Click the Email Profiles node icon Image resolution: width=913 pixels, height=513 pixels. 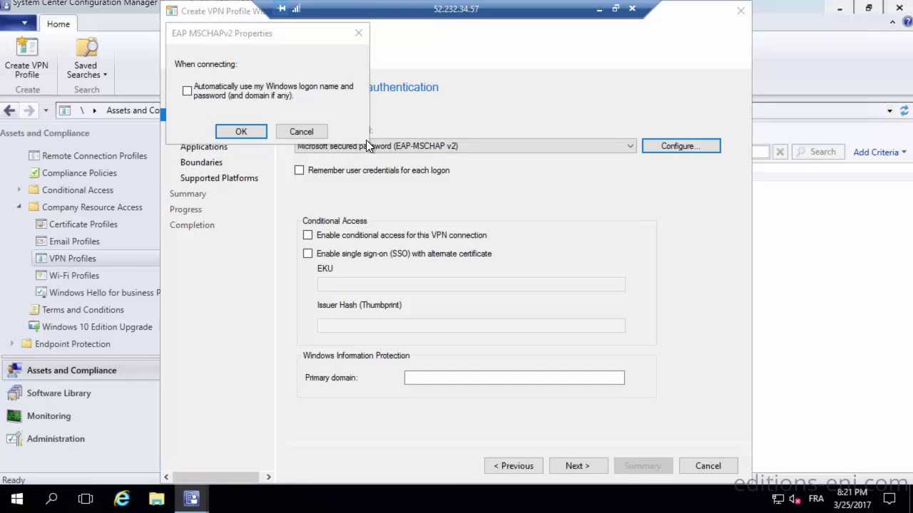click(x=41, y=242)
